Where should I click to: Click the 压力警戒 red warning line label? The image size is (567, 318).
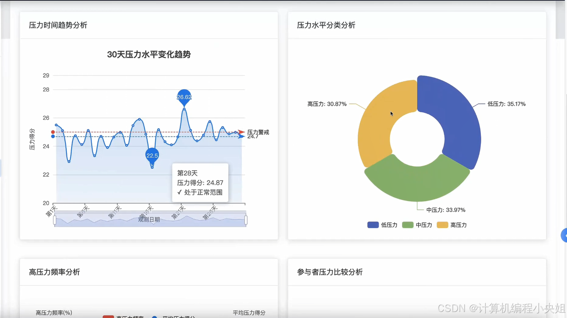coord(258,132)
